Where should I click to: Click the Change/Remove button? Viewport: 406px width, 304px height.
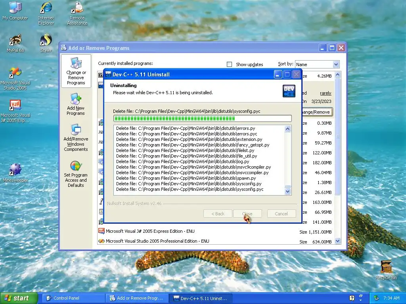tap(317, 112)
